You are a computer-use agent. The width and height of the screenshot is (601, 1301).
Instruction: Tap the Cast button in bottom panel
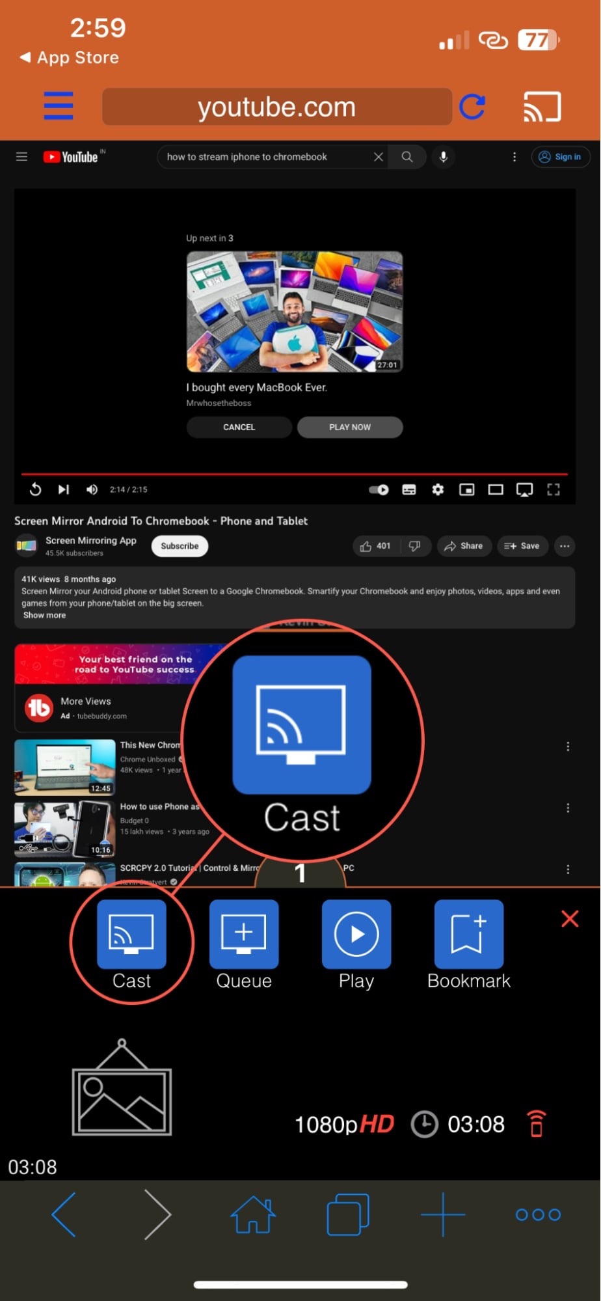(131, 944)
